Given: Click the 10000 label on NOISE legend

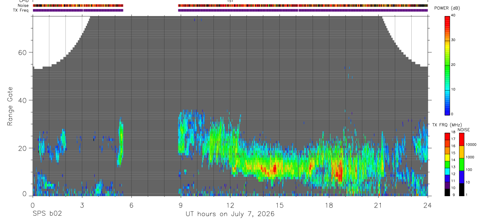Looking at the screenshot, I should pos(471,144).
